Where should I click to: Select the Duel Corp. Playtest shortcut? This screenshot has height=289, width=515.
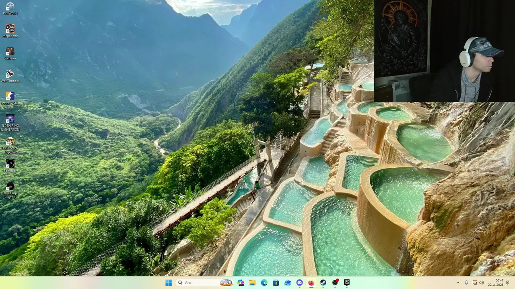tap(10, 190)
